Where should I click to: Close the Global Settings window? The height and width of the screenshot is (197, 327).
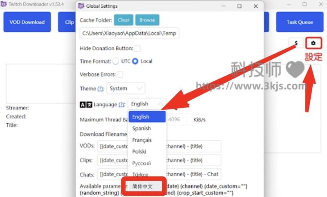tap(256, 6)
